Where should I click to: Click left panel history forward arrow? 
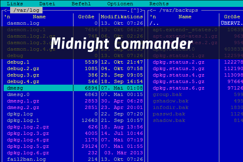[x=141, y=10]
